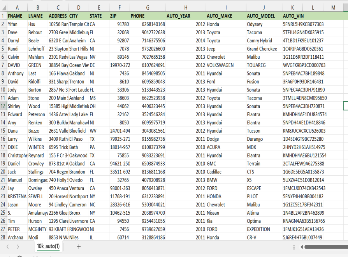The image size is (348, 257).
Task: Click the PHONE header cell
Action: click(148, 16)
